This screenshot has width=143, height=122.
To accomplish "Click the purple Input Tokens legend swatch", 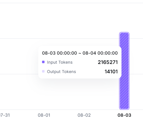I will click(x=43, y=62).
